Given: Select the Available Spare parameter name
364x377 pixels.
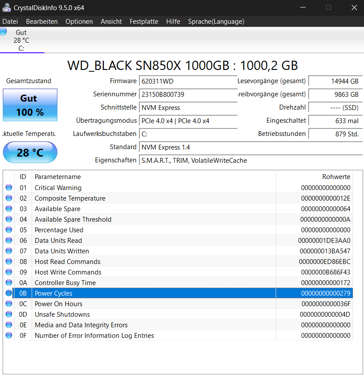Looking at the screenshot, I should [x=58, y=209].
